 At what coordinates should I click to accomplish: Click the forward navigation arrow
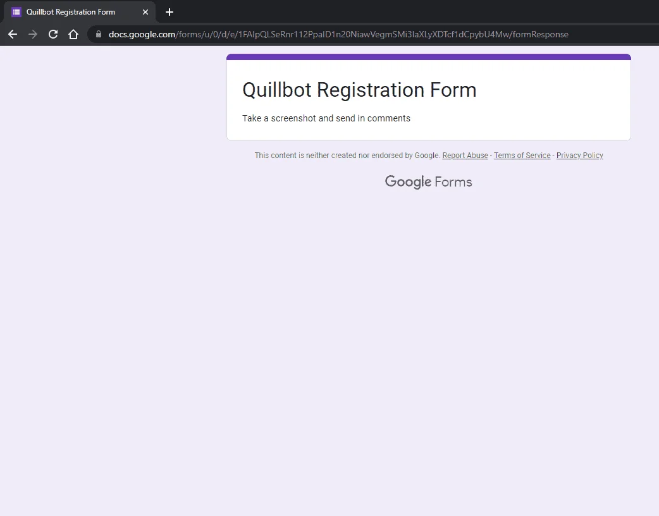[33, 34]
